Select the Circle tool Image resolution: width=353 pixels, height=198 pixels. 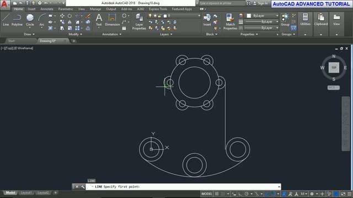pyautogui.click(x=30, y=20)
